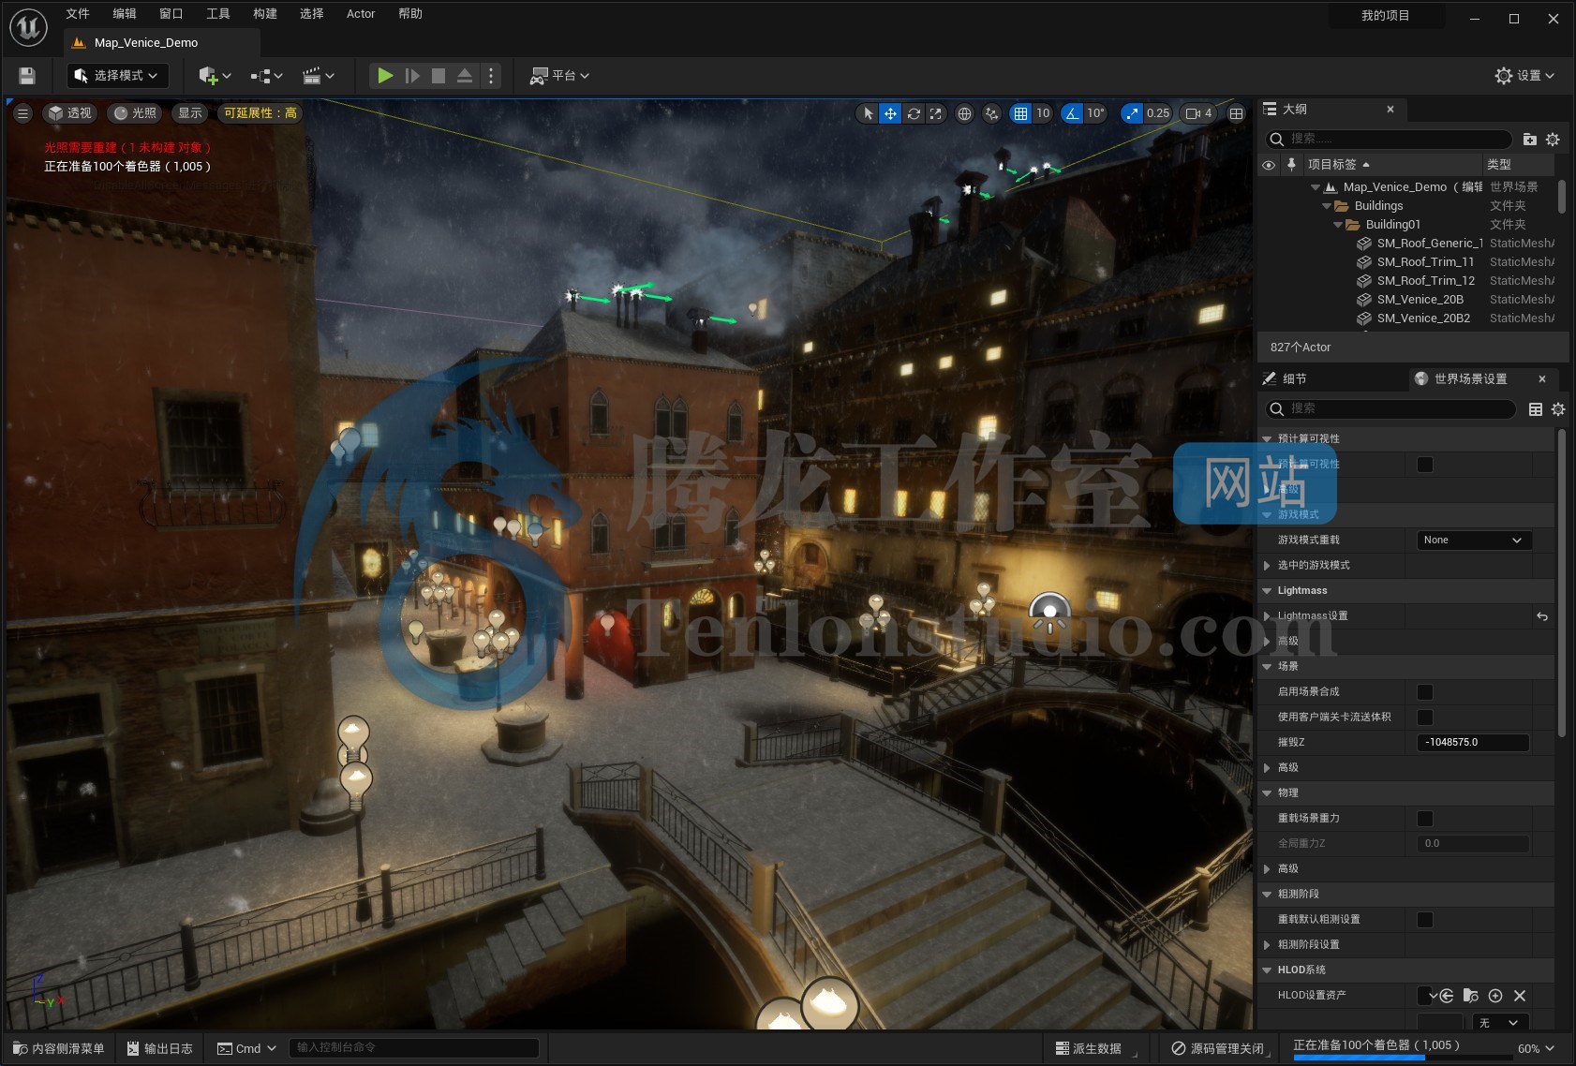Activate the rotate gizmo tool

pyautogui.click(x=914, y=113)
